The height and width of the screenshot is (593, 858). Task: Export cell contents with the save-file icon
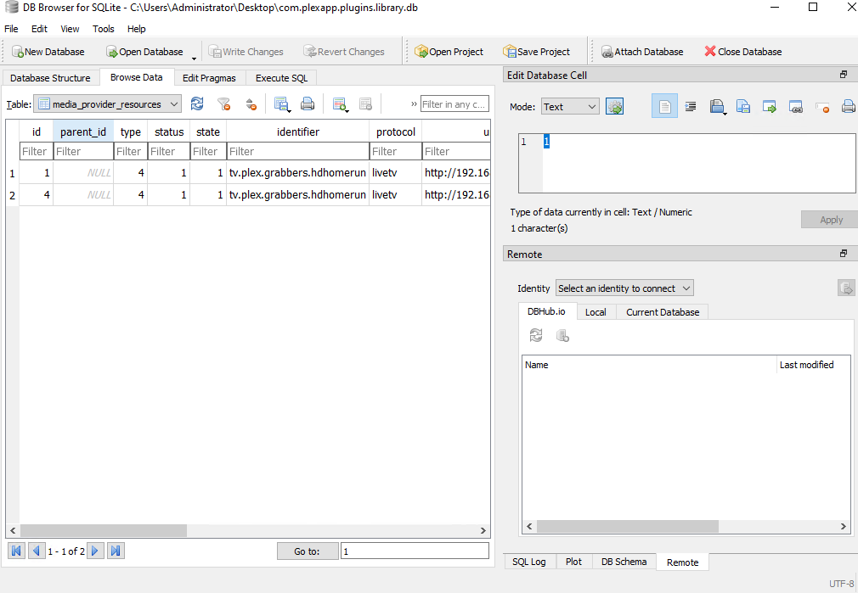click(x=743, y=107)
